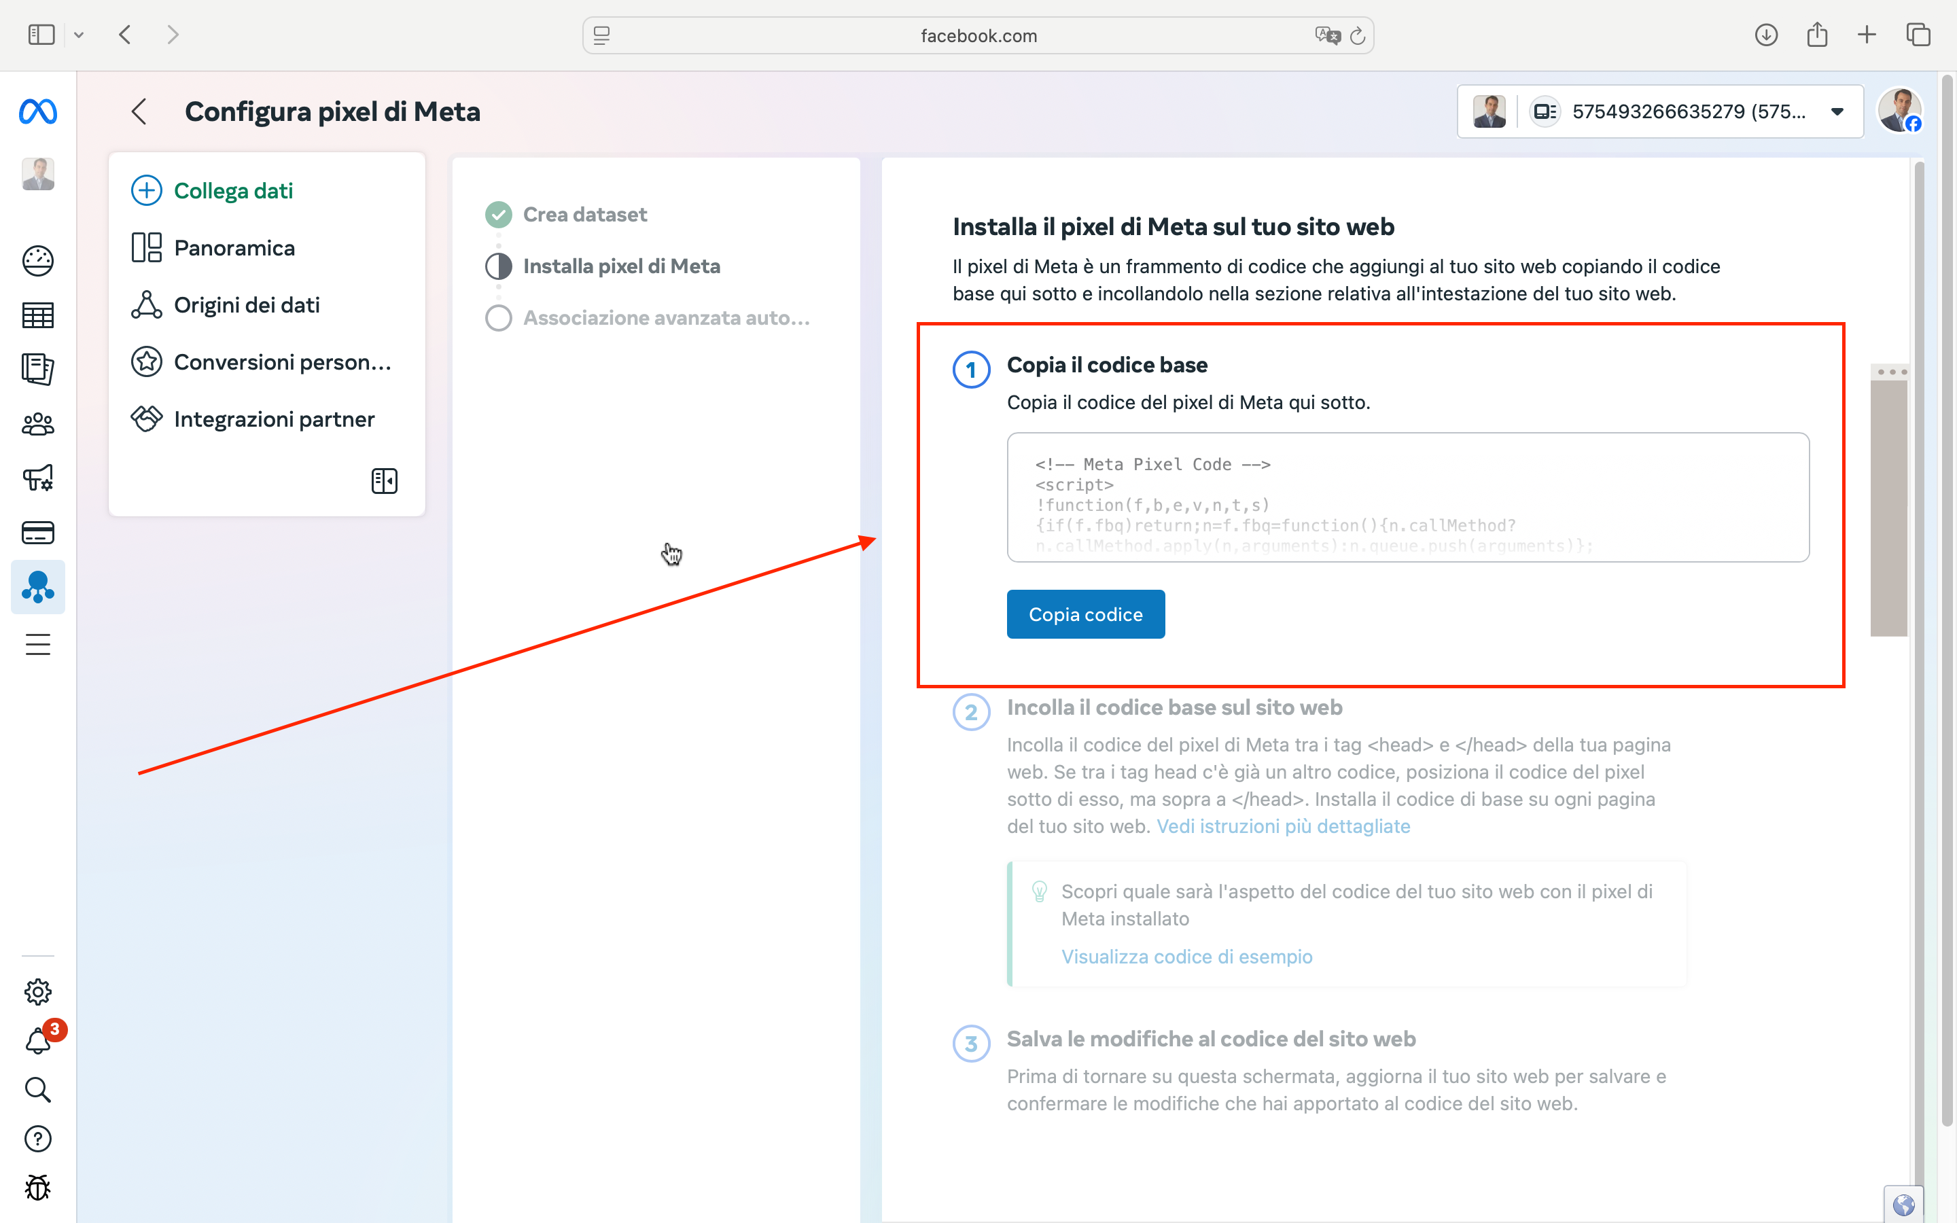Image resolution: width=1957 pixels, height=1223 pixels.
Task: Open the Audiences people icon
Action: pyautogui.click(x=38, y=424)
